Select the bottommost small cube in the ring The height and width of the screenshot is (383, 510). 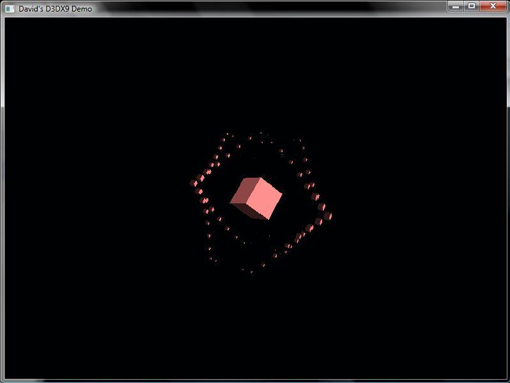(x=251, y=272)
